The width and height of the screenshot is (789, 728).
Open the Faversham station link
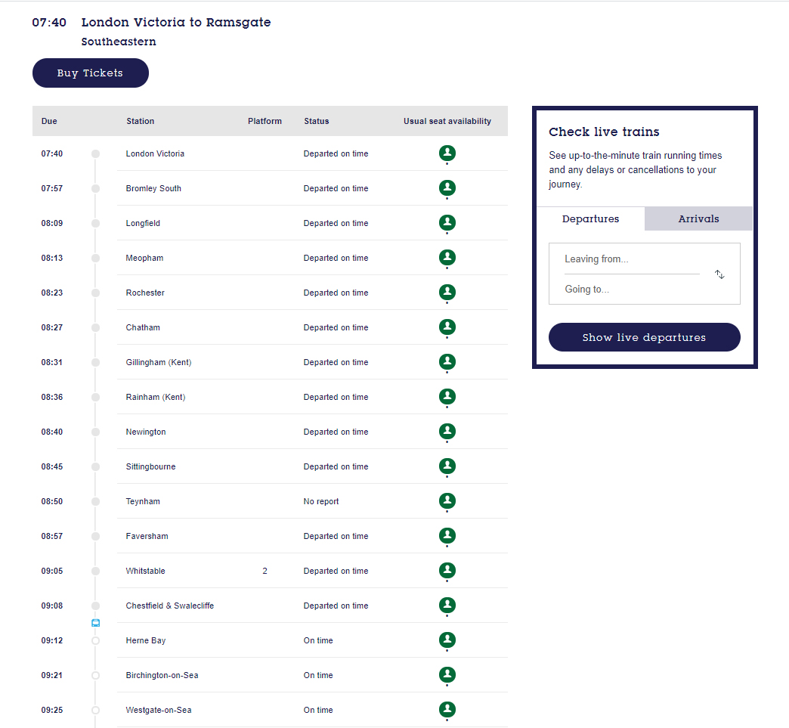pos(147,536)
